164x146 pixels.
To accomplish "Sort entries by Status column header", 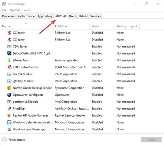I will click(x=96, y=26).
